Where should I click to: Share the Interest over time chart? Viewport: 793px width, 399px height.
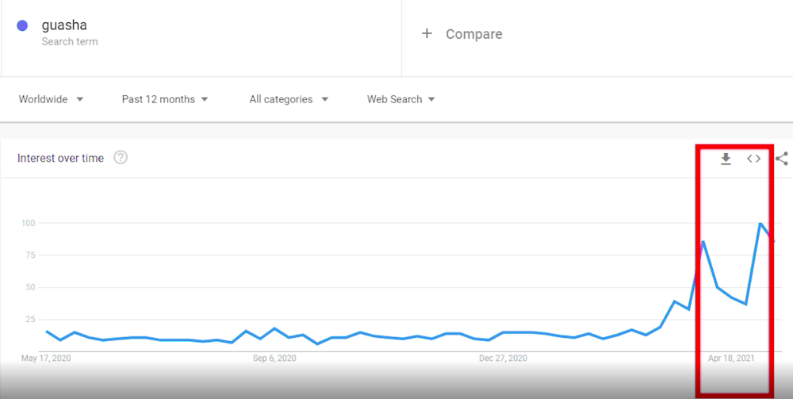coord(782,159)
